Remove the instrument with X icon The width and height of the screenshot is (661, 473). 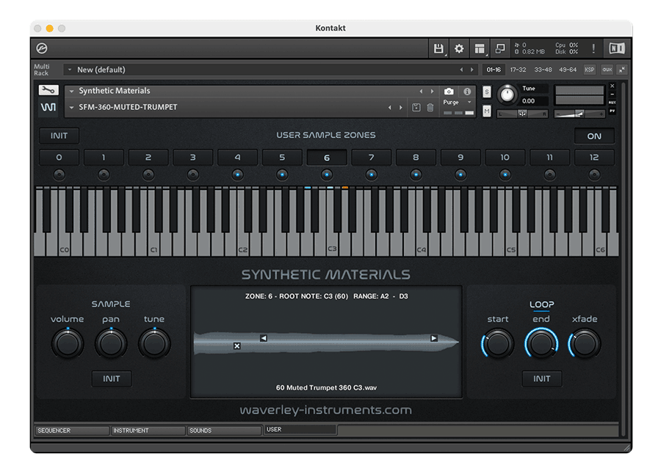point(613,86)
